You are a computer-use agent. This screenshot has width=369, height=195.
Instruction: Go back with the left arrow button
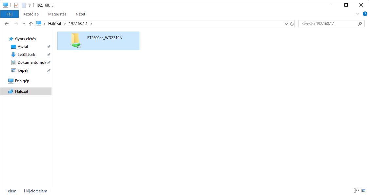(x=7, y=24)
